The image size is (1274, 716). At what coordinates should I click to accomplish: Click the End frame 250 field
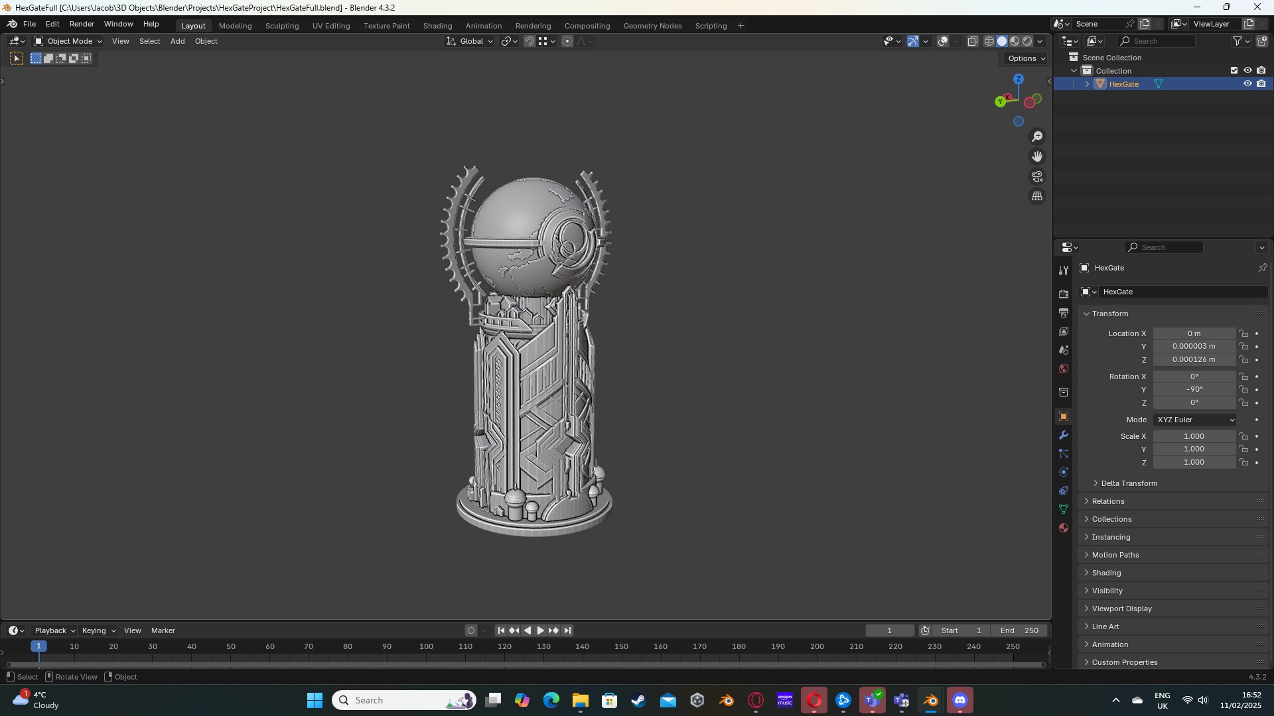click(1020, 630)
